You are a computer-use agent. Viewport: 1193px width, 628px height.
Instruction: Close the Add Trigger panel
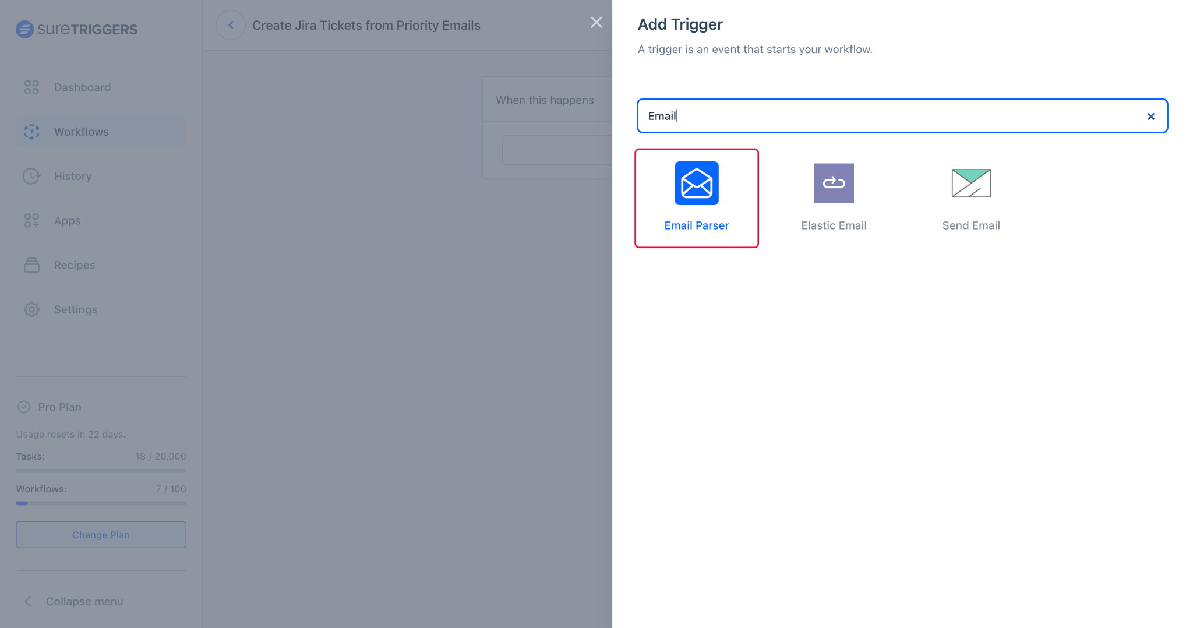point(596,22)
